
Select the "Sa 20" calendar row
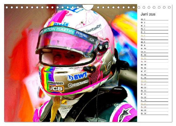tap(155, 81)
